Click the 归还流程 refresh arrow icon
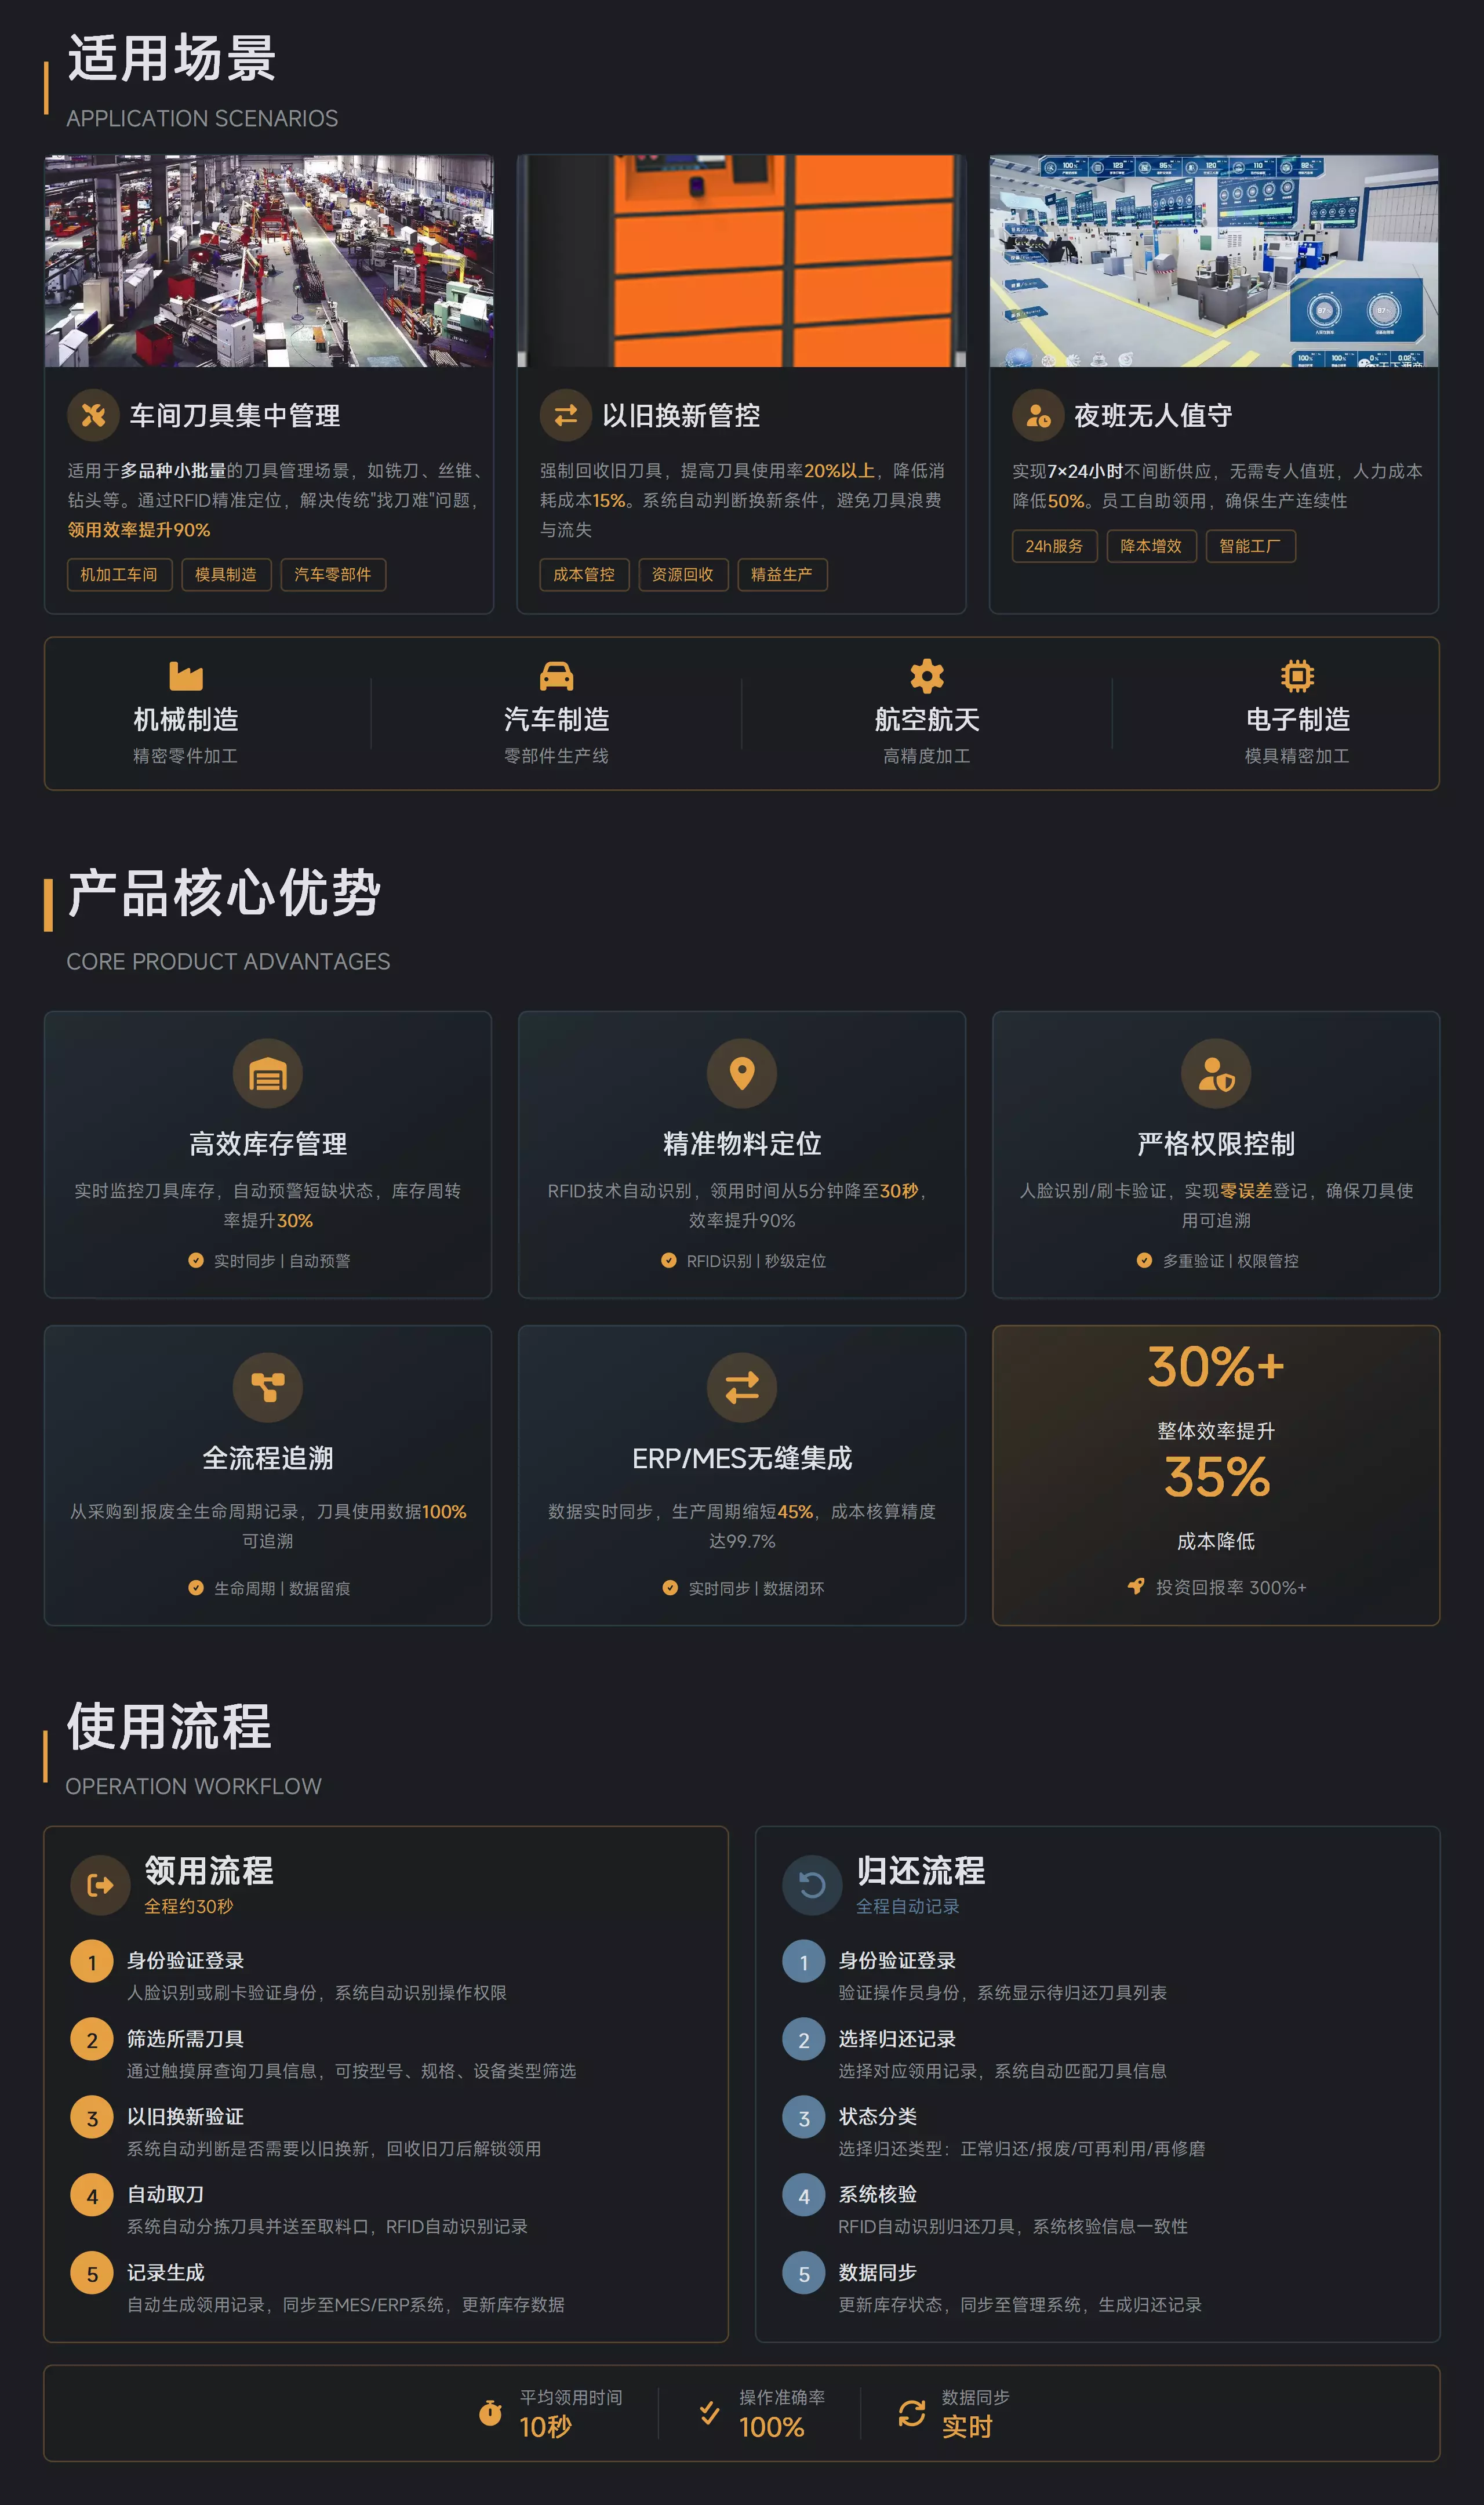This screenshot has width=1484, height=2505. coord(812,1886)
